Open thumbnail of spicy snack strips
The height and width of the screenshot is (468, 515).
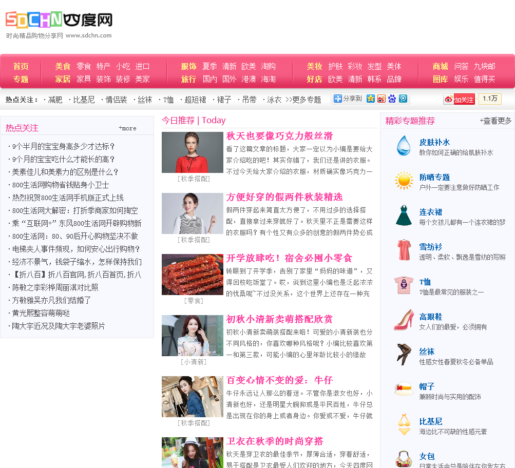(x=193, y=275)
